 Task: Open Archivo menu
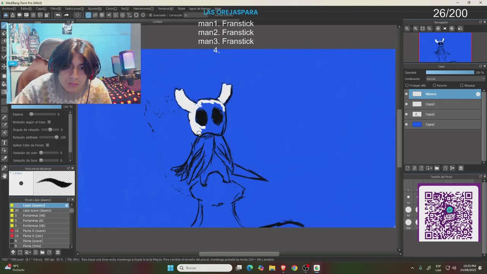(x=9, y=8)
